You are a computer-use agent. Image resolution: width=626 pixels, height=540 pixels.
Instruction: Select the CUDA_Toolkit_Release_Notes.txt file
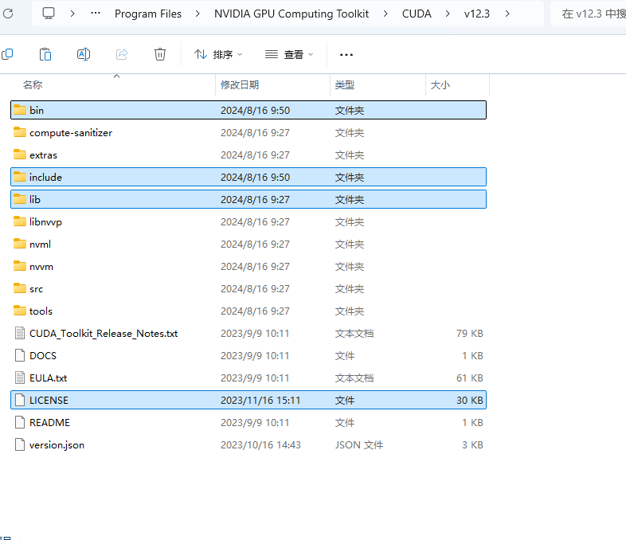(x=103, y=334)
